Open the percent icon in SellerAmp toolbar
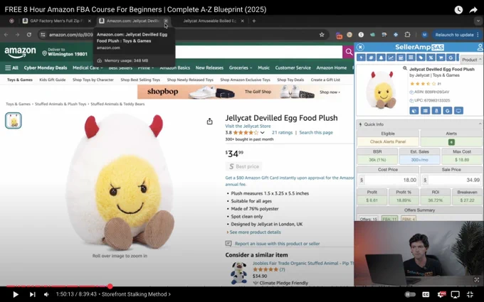The height and width of the screenshot is (302, 484). 431,58
